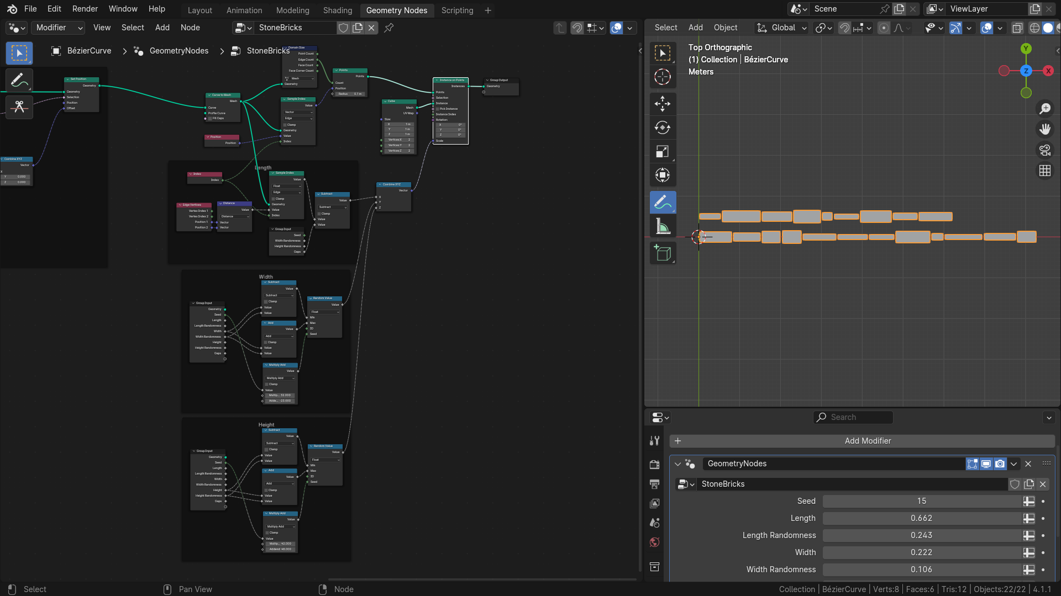Switch to the Shading workspace tab
Image resolution: width=1061 pixels, height=596 pixels.
(337, 10)
